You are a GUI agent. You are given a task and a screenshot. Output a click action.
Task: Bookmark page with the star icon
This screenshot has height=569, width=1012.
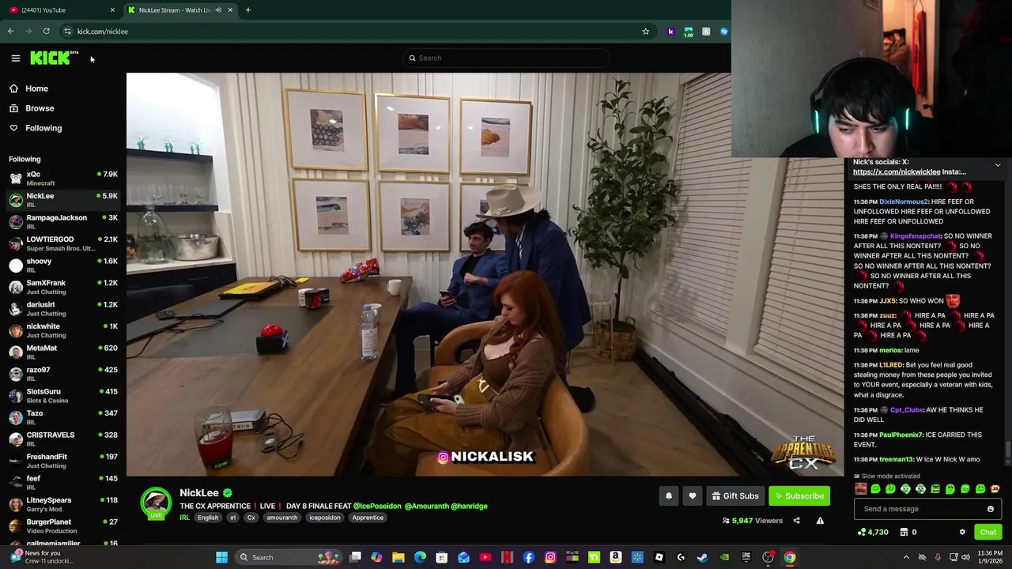(645, 32)
